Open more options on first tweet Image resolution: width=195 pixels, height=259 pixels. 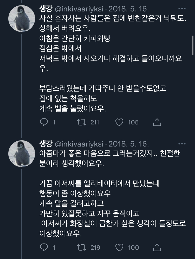182,9
